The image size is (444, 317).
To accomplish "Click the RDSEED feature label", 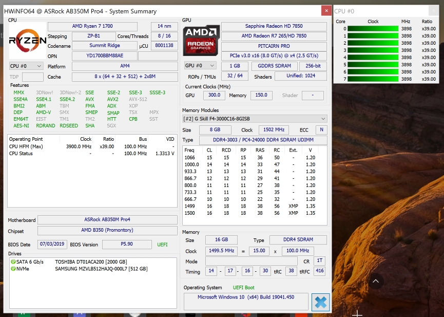I will coord(69,126).
